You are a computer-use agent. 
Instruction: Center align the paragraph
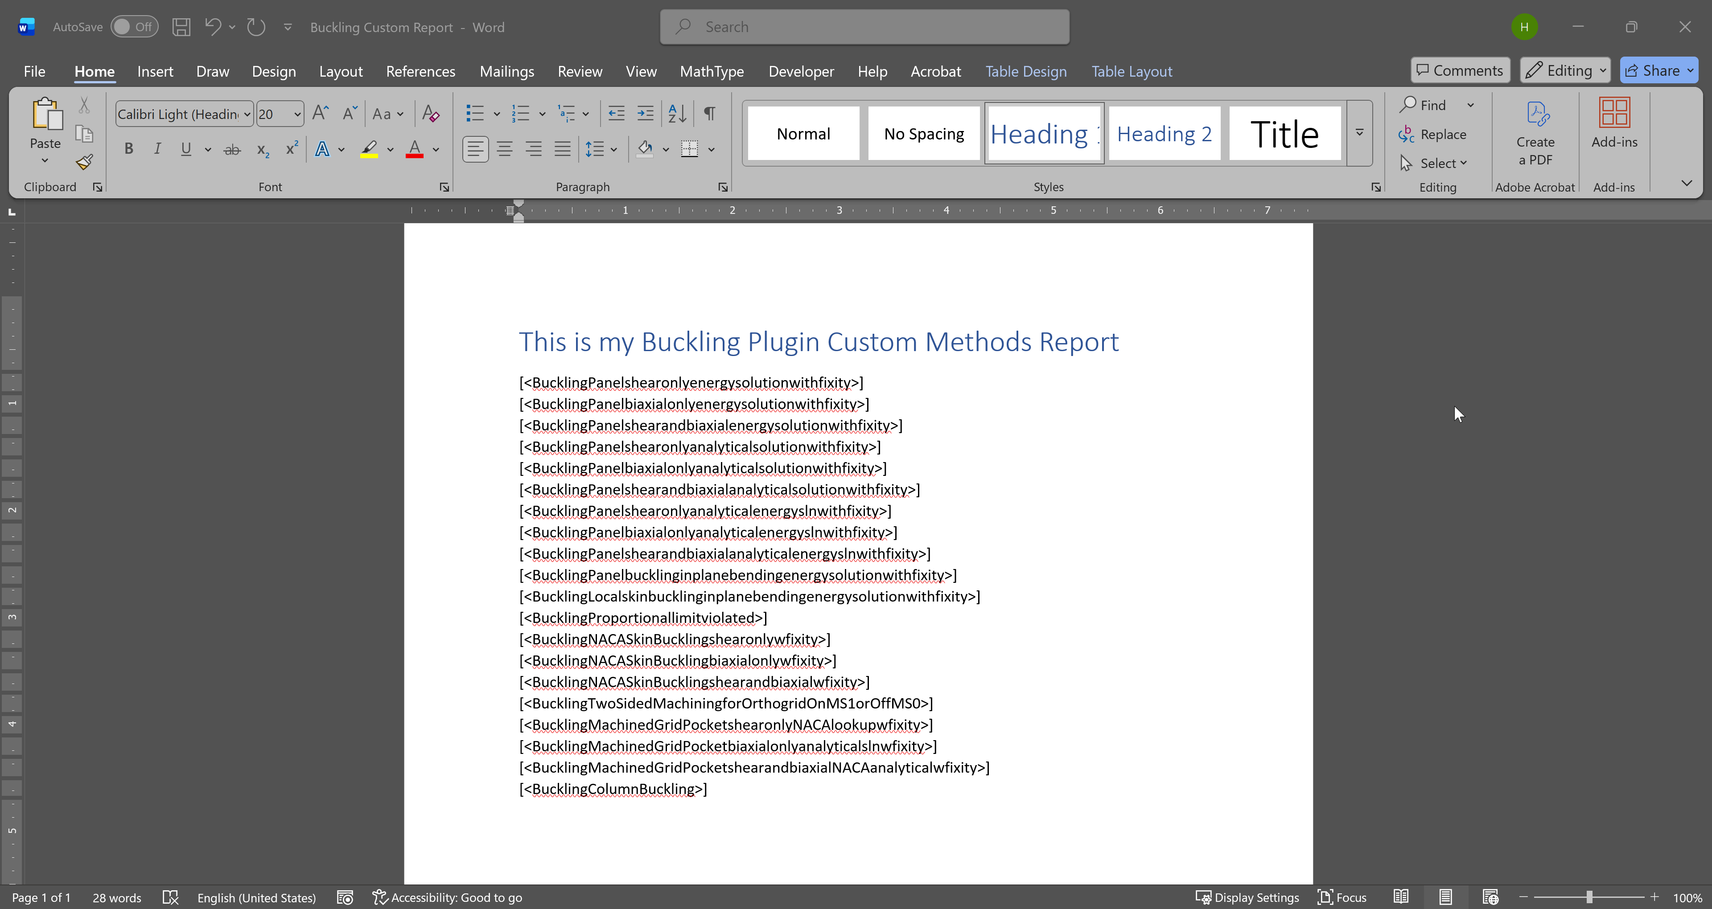[504, 149]
